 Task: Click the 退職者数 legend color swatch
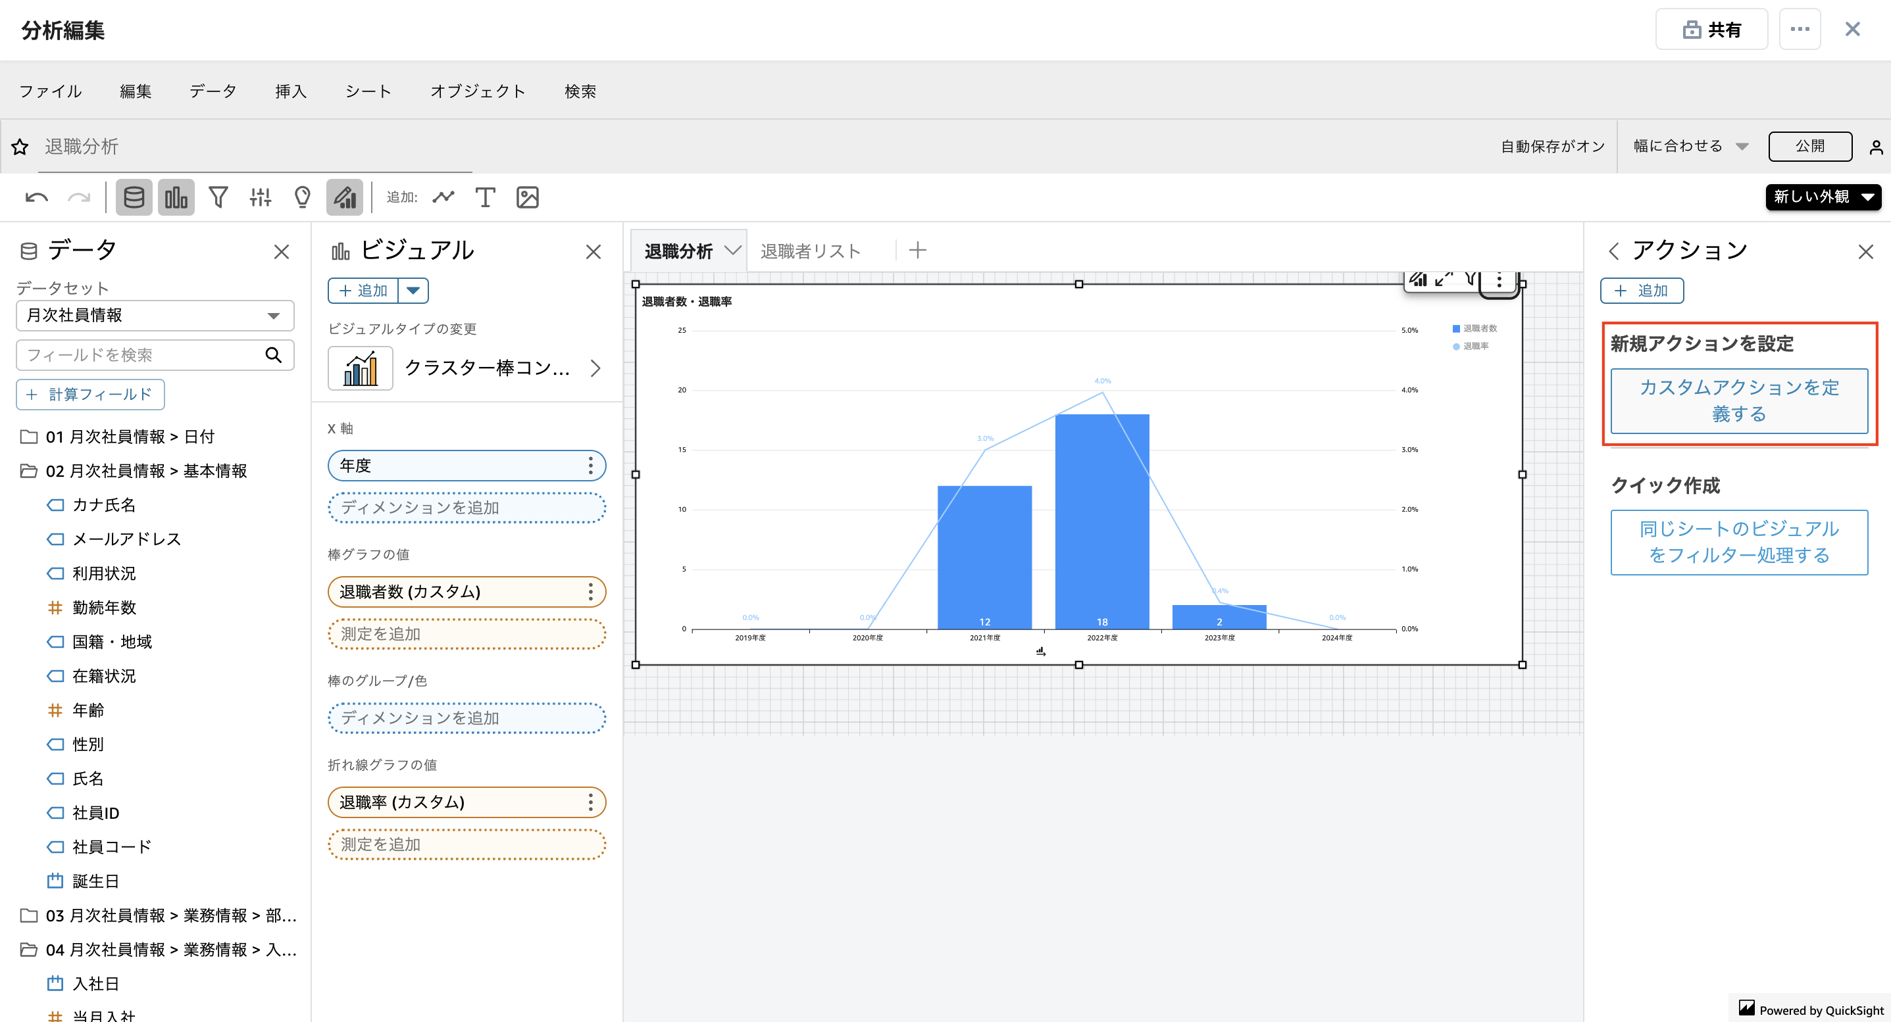click(x=1457, y=329)
